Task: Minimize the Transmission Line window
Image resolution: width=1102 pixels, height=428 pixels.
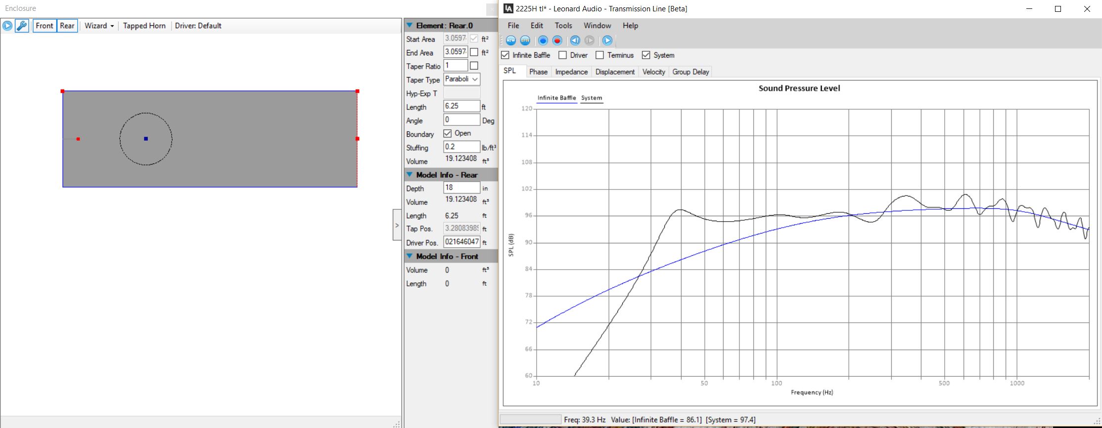Action: pyautogui.click(x=1029, y=9)
